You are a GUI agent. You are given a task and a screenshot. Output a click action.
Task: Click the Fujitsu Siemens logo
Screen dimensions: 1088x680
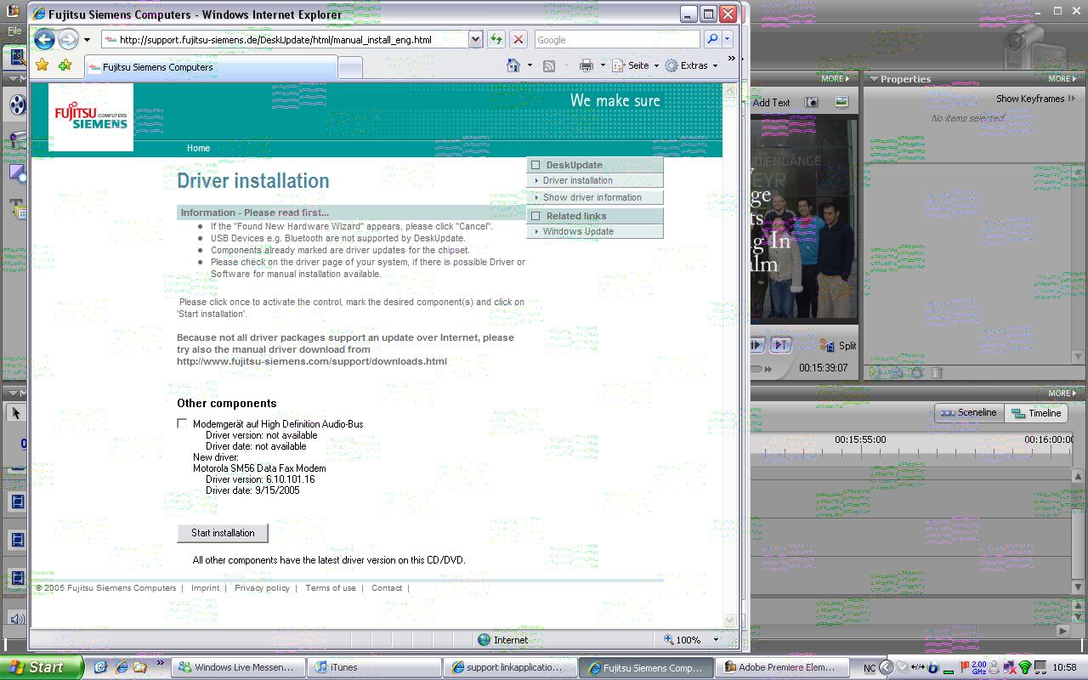91,116
